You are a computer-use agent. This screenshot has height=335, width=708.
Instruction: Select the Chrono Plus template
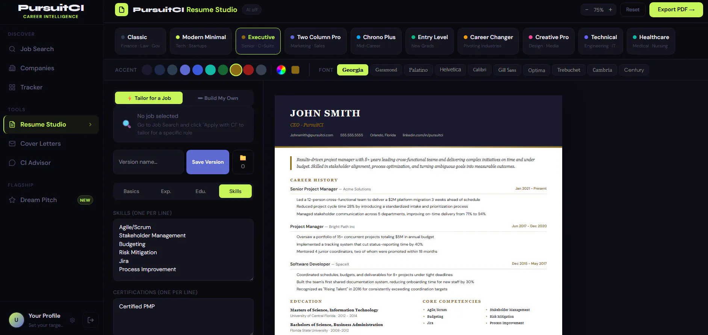tap(376, 41)
